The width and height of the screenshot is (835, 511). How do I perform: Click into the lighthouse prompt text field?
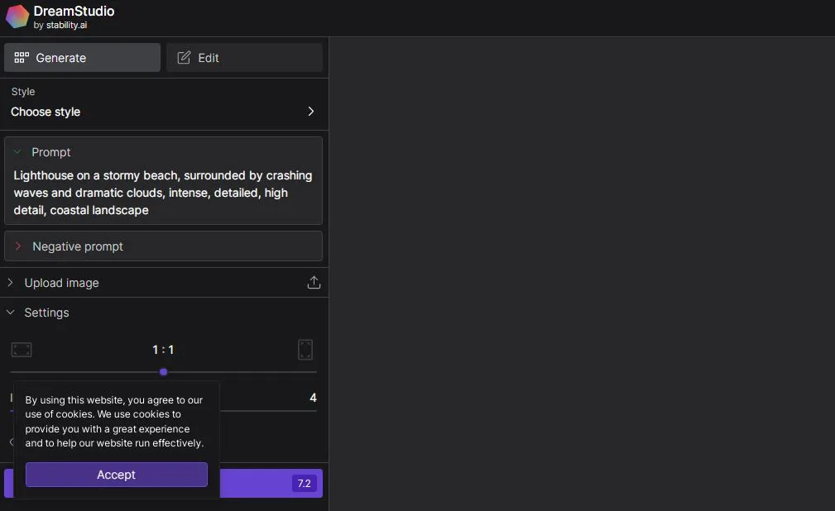[x=163, y=193]
